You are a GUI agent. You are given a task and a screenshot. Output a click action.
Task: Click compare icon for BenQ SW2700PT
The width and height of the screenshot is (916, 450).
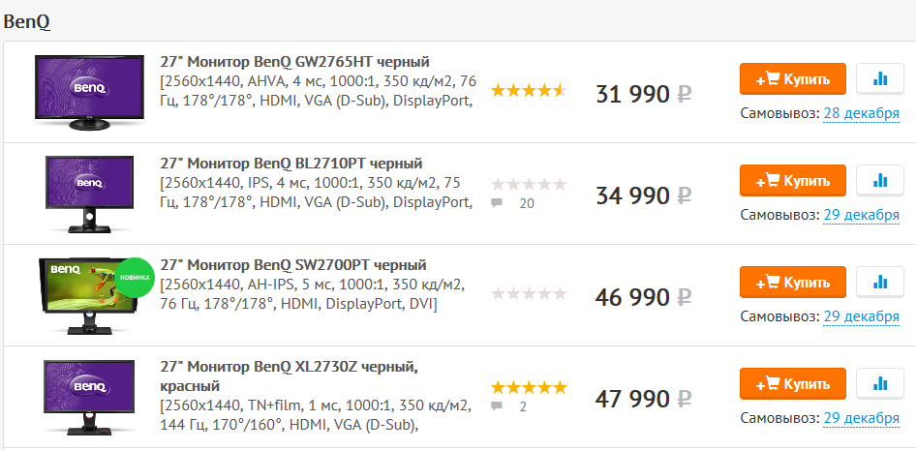click(x=880, y=282)
